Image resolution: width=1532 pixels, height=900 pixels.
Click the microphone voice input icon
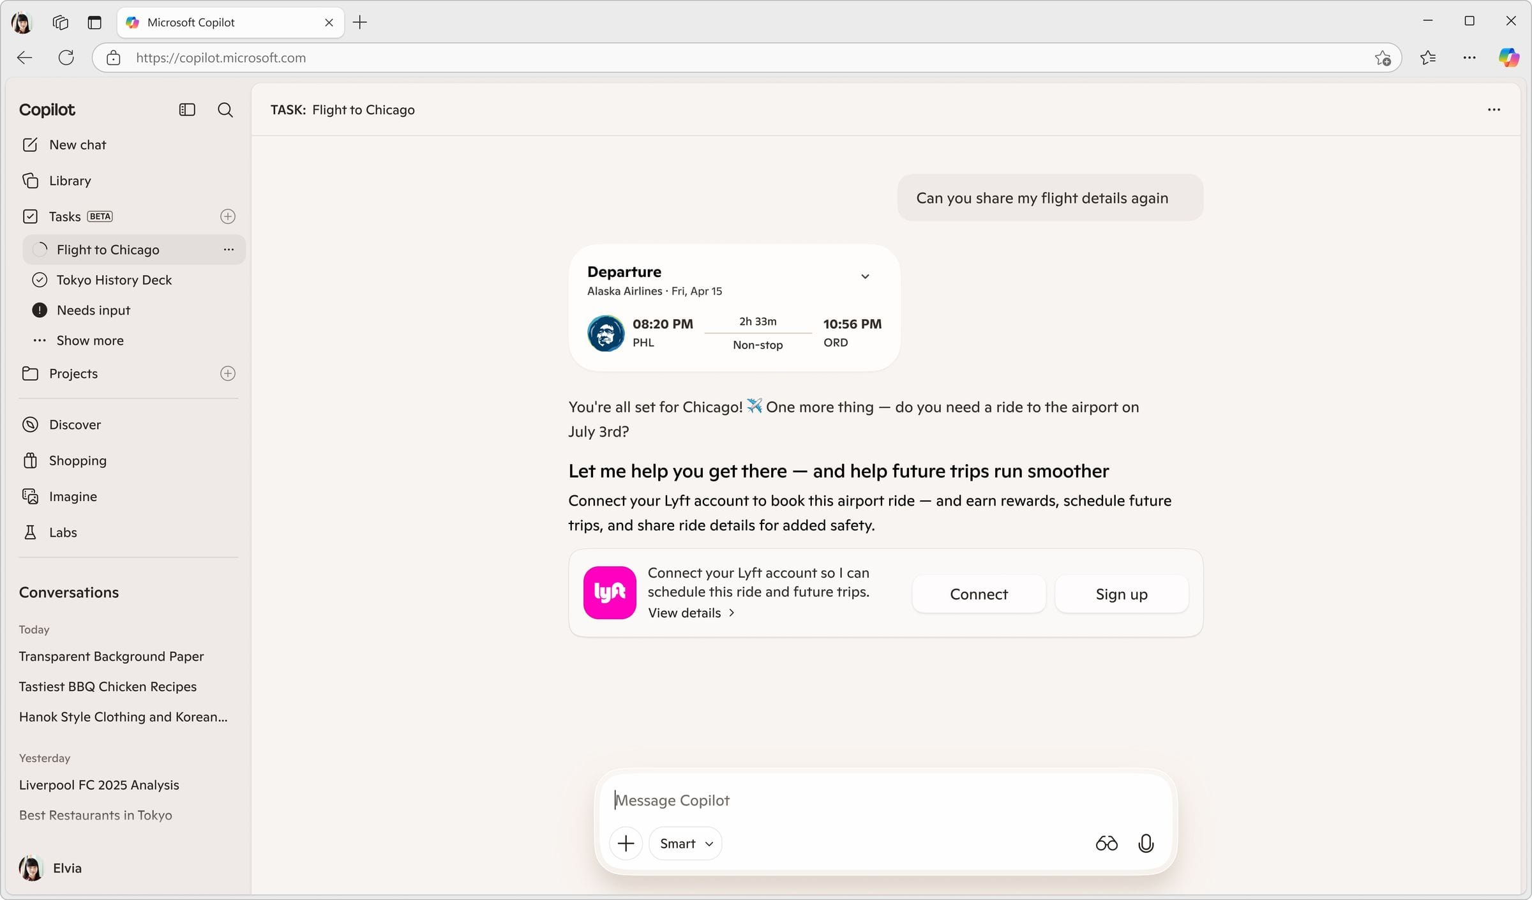1146,844
